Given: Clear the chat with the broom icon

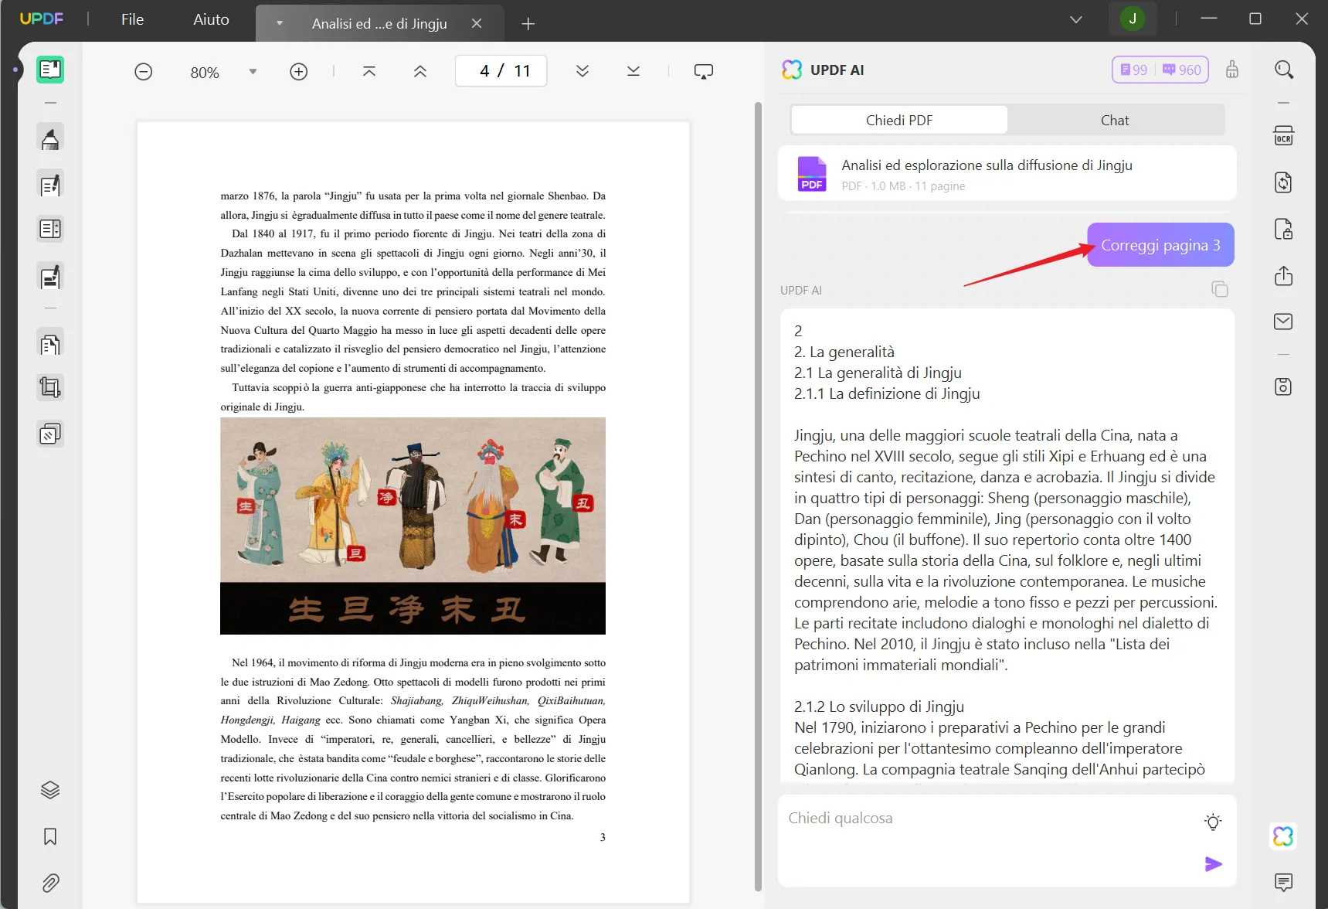Looking at the screenshot, I should 1232,70.
